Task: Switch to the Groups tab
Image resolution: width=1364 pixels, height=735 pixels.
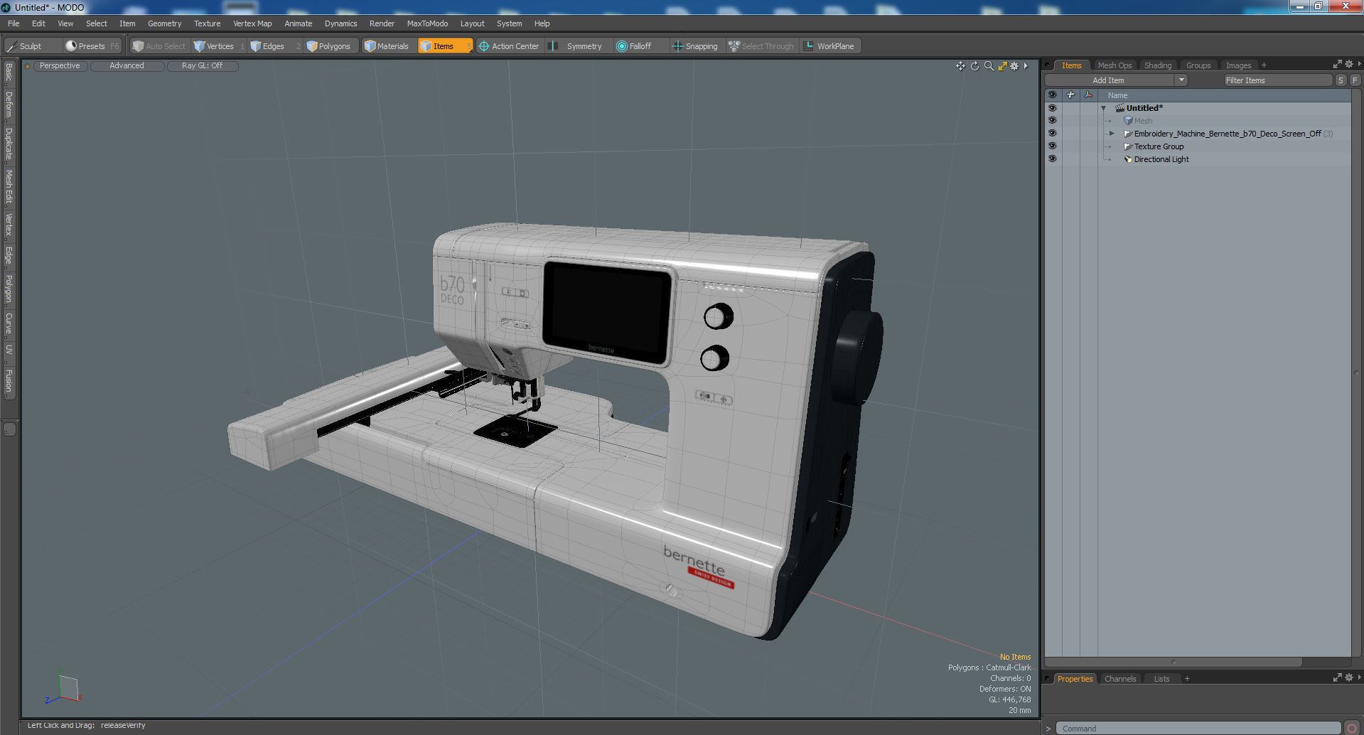Action: pyautogui.click(x=1198, y=65)
